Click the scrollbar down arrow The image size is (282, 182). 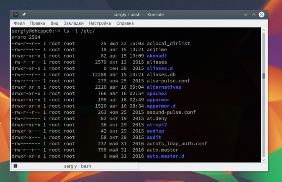point(264,160)
